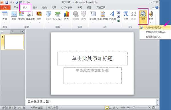The height and width of the screenshot is (110, 171).
Task: Switch to the 设计 Design tab
Action: 35,7
